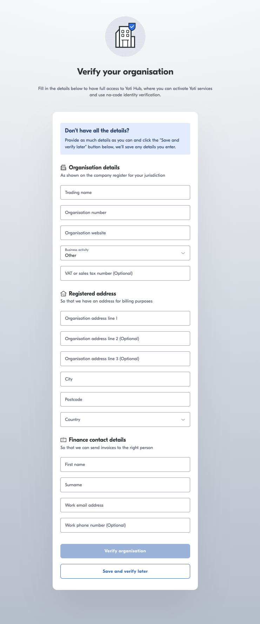260x624 pixels.
Task: Click the verified building icon at top
Action: 125,37
